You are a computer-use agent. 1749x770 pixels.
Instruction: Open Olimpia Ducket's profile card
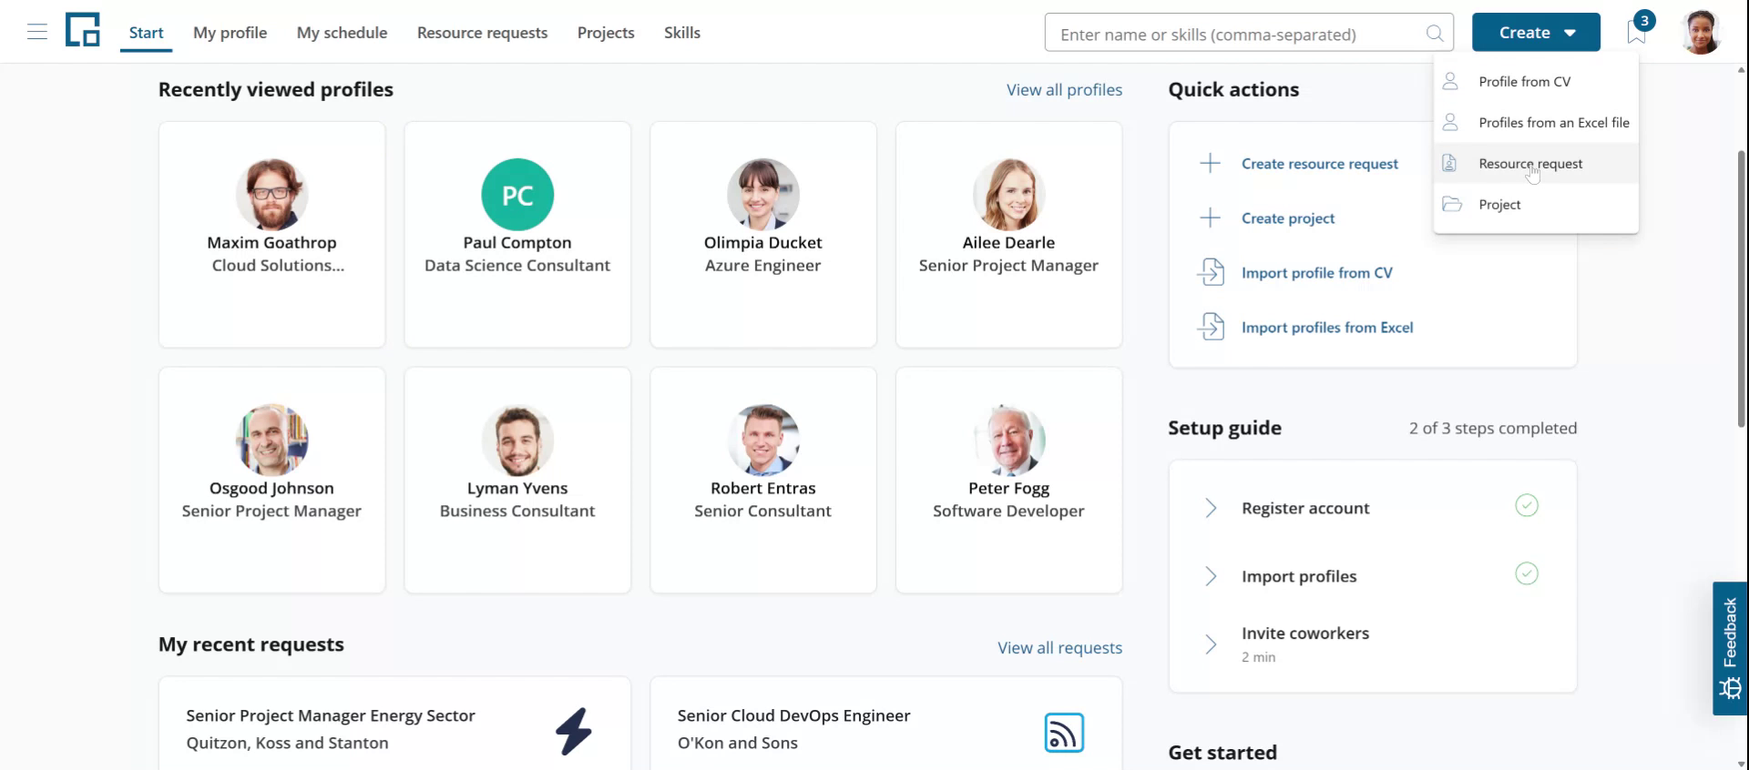[x=763, y=235]
